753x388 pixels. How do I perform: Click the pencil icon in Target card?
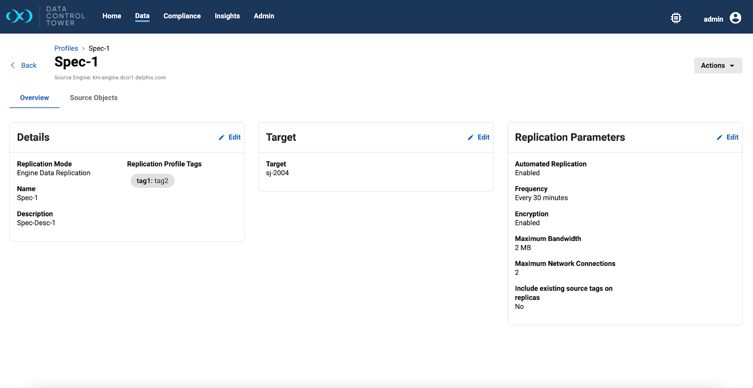tap(471, 137)
